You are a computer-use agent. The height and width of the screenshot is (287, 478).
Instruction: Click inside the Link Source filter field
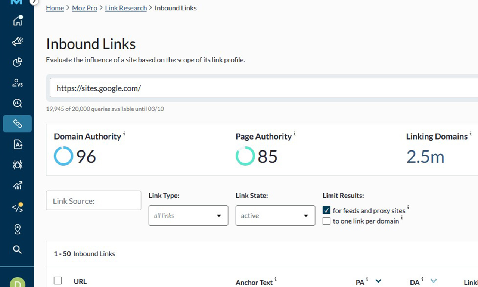tap(93, 200)
